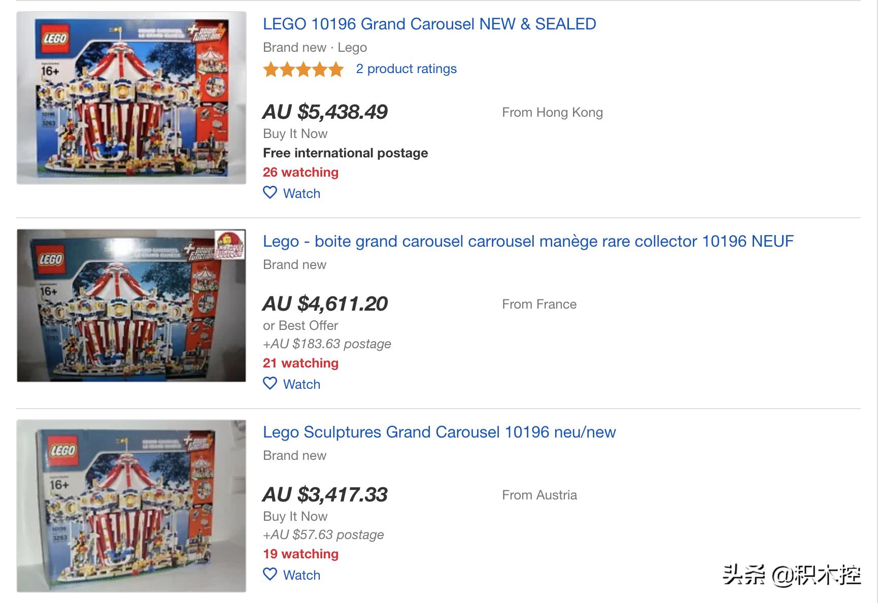The width and height of the screenshot is (878, 603).
Task: Toggle Watch text on the AU $5,438.49 listing
Action: tap(301, 193)
